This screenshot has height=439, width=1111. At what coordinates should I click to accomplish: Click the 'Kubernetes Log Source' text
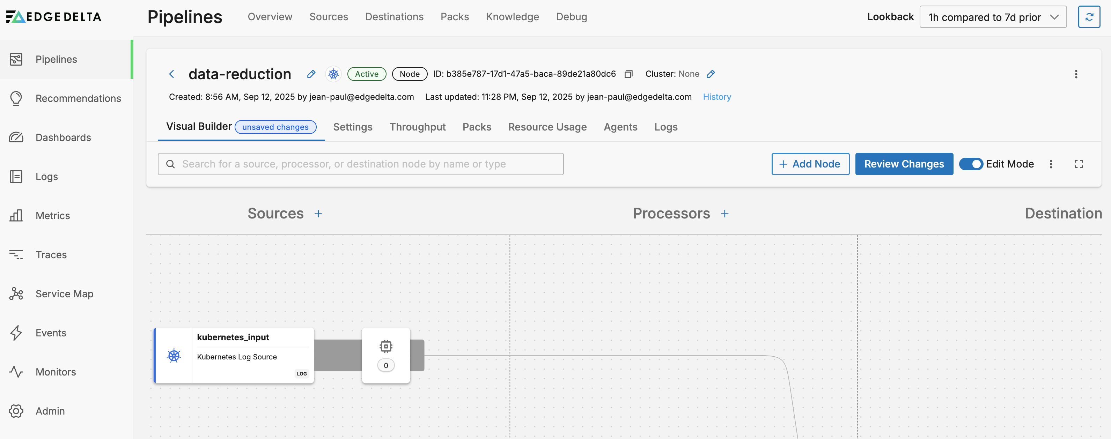coord(237,357)
